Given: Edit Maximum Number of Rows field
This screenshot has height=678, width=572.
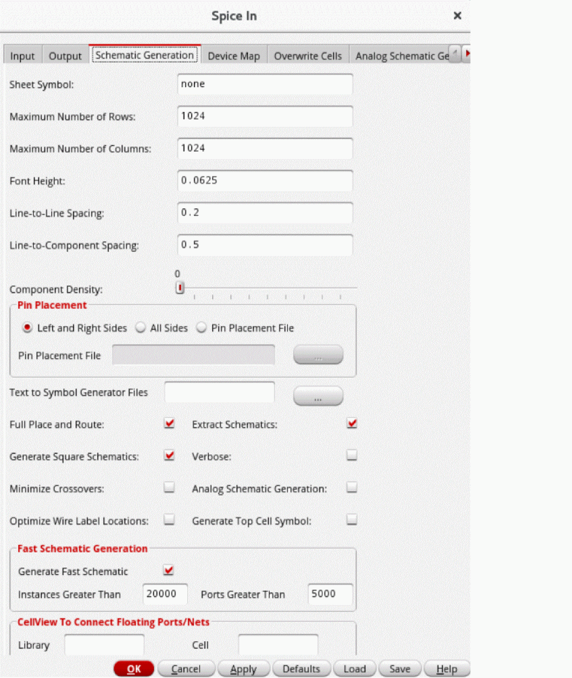Looking at the screenshot, I should [x=265, y=116].
